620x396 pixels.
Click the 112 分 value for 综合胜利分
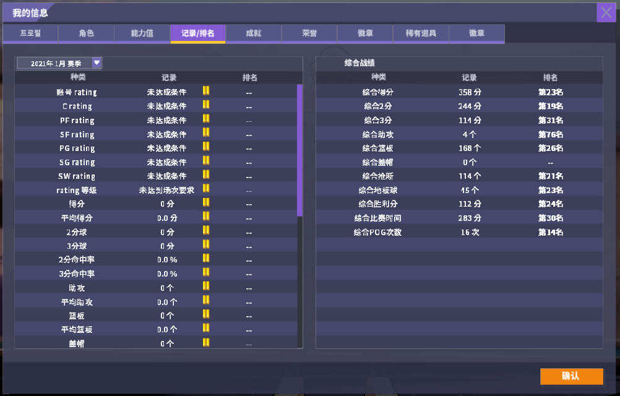click(470, 204)
